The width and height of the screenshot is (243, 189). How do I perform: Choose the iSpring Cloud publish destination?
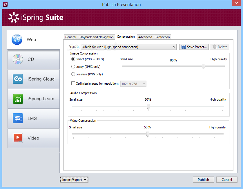tap(34, 79)
